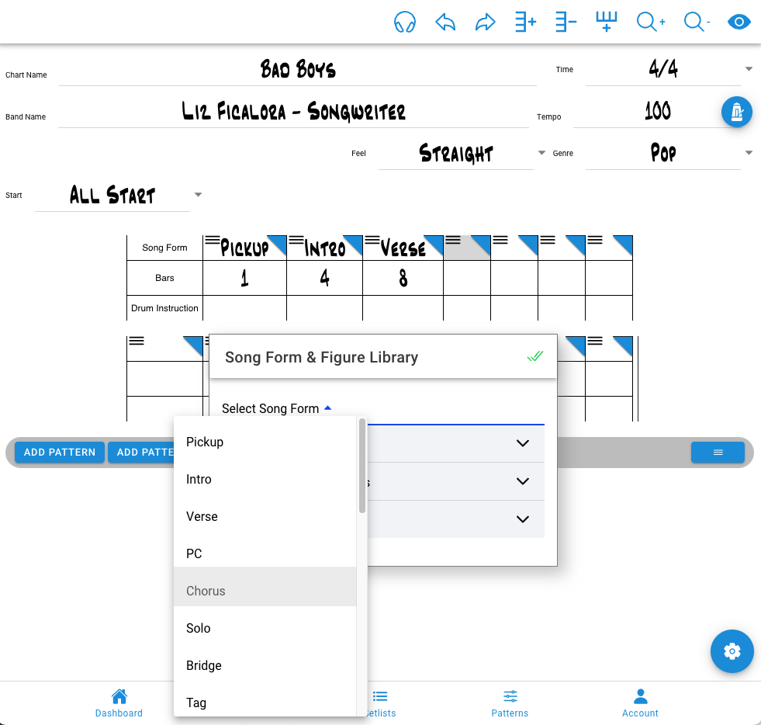Open the Account section
This screenshot has height=725, width=761.
click(640, 703)
